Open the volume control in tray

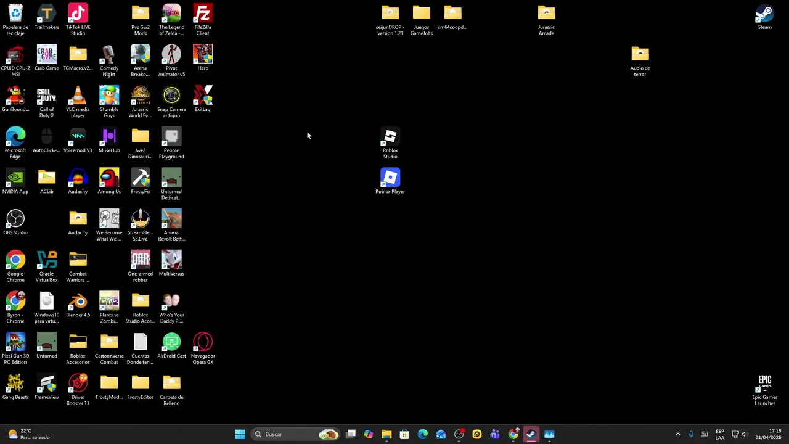(x=745, y=434)
